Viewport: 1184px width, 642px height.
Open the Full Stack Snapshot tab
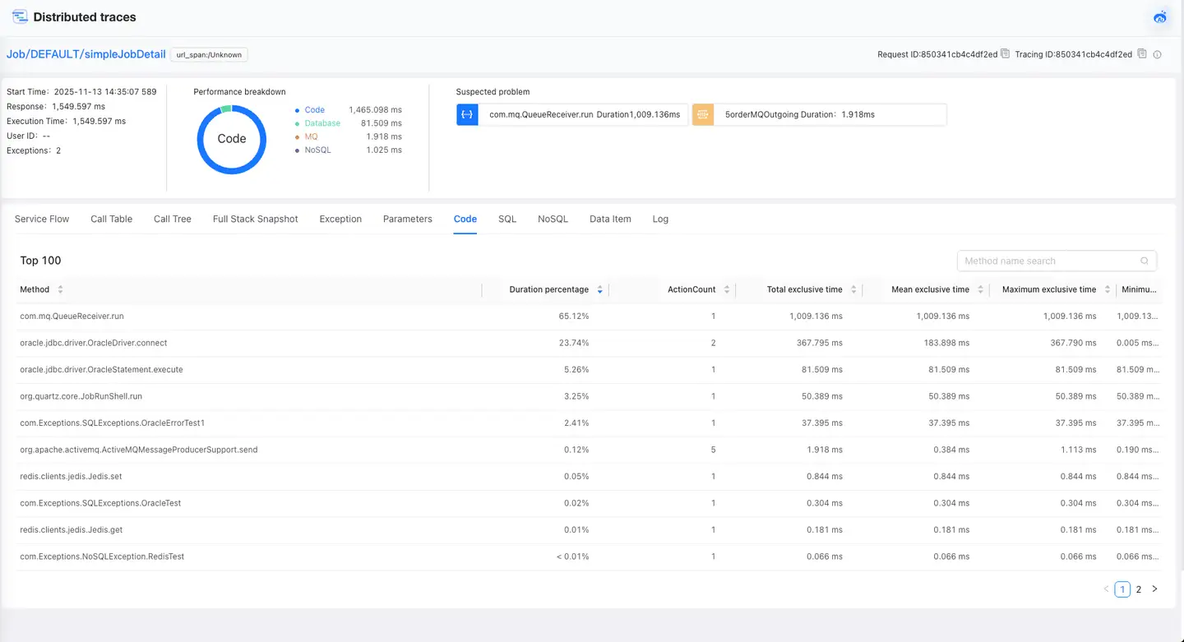click(x=255, y=219)
